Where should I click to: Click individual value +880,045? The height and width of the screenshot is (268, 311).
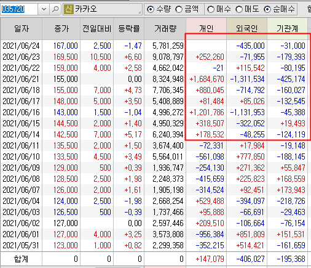pos(210,90)
